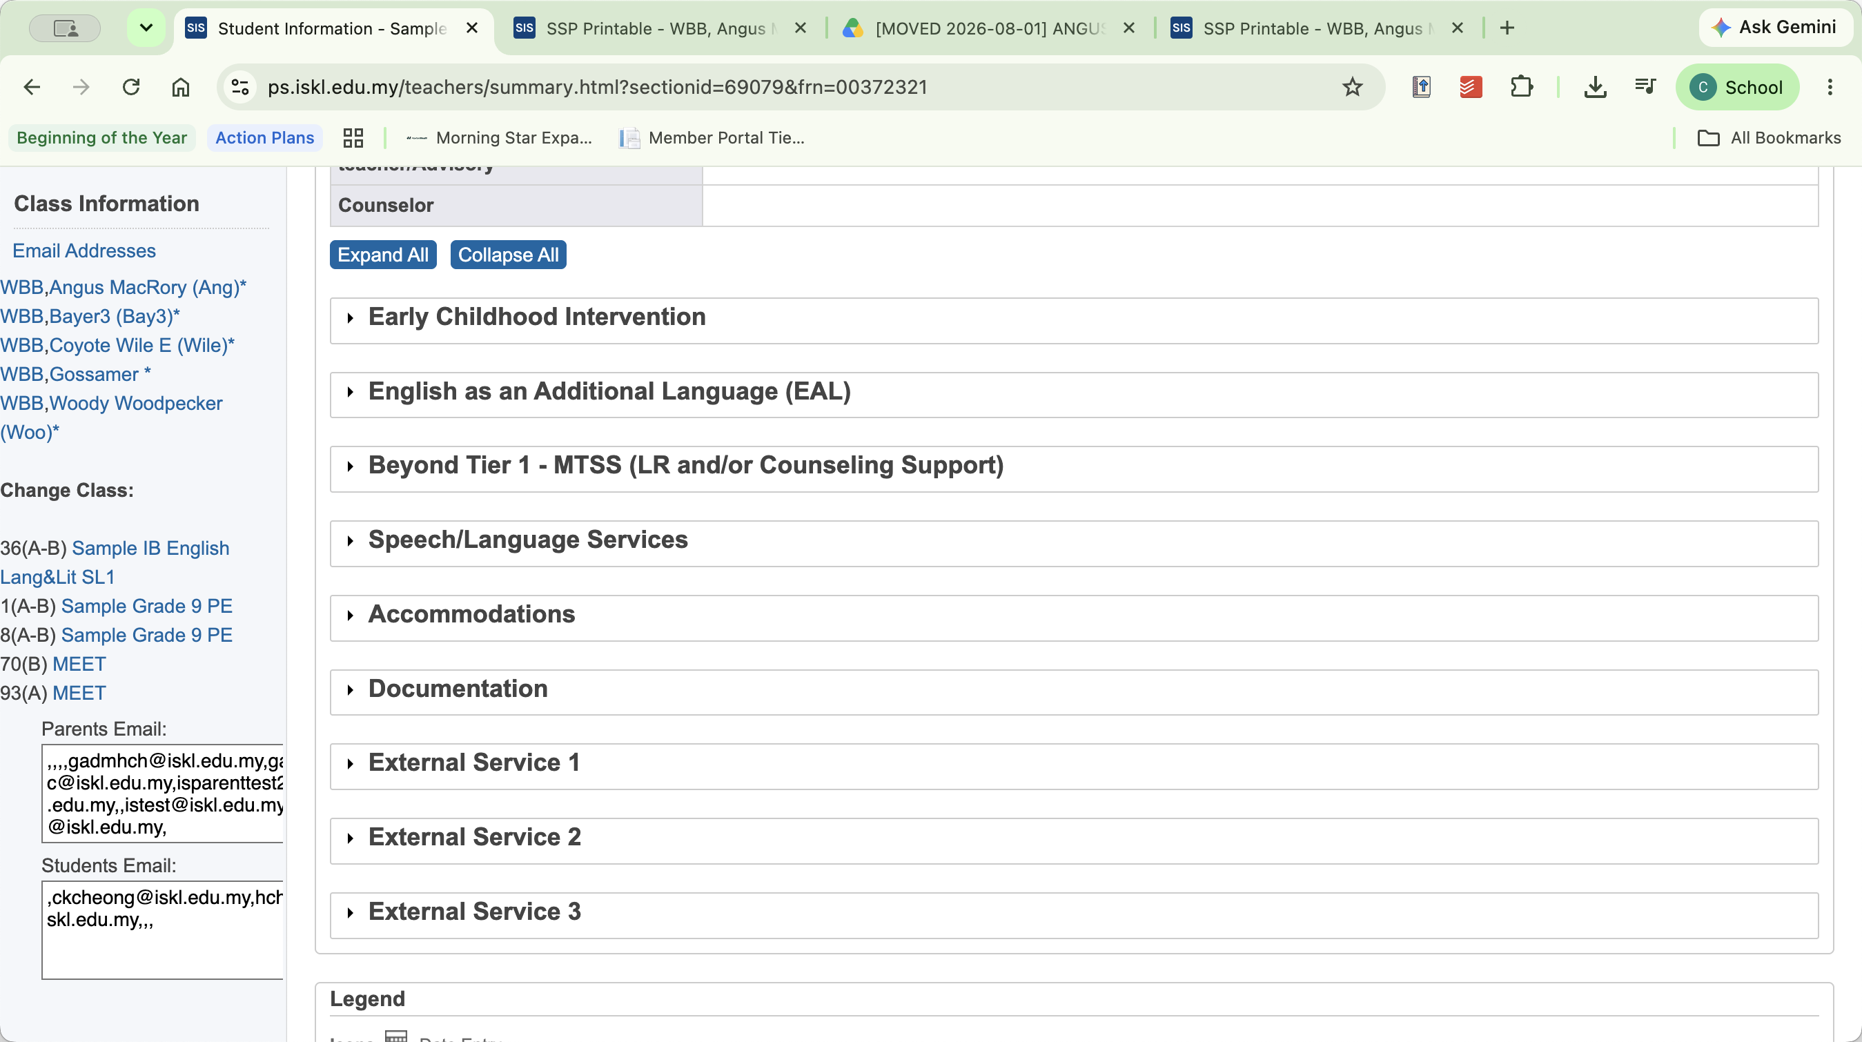The height and width of the screenshot is (1042, 1862).
Task: Open the Email Addresses link
Action: [x=84, y=250]
